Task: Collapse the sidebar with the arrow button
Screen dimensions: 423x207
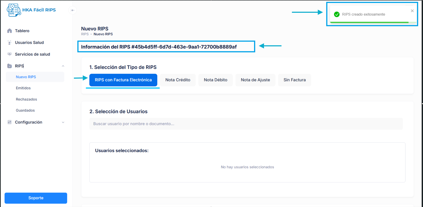Action: 73,10
